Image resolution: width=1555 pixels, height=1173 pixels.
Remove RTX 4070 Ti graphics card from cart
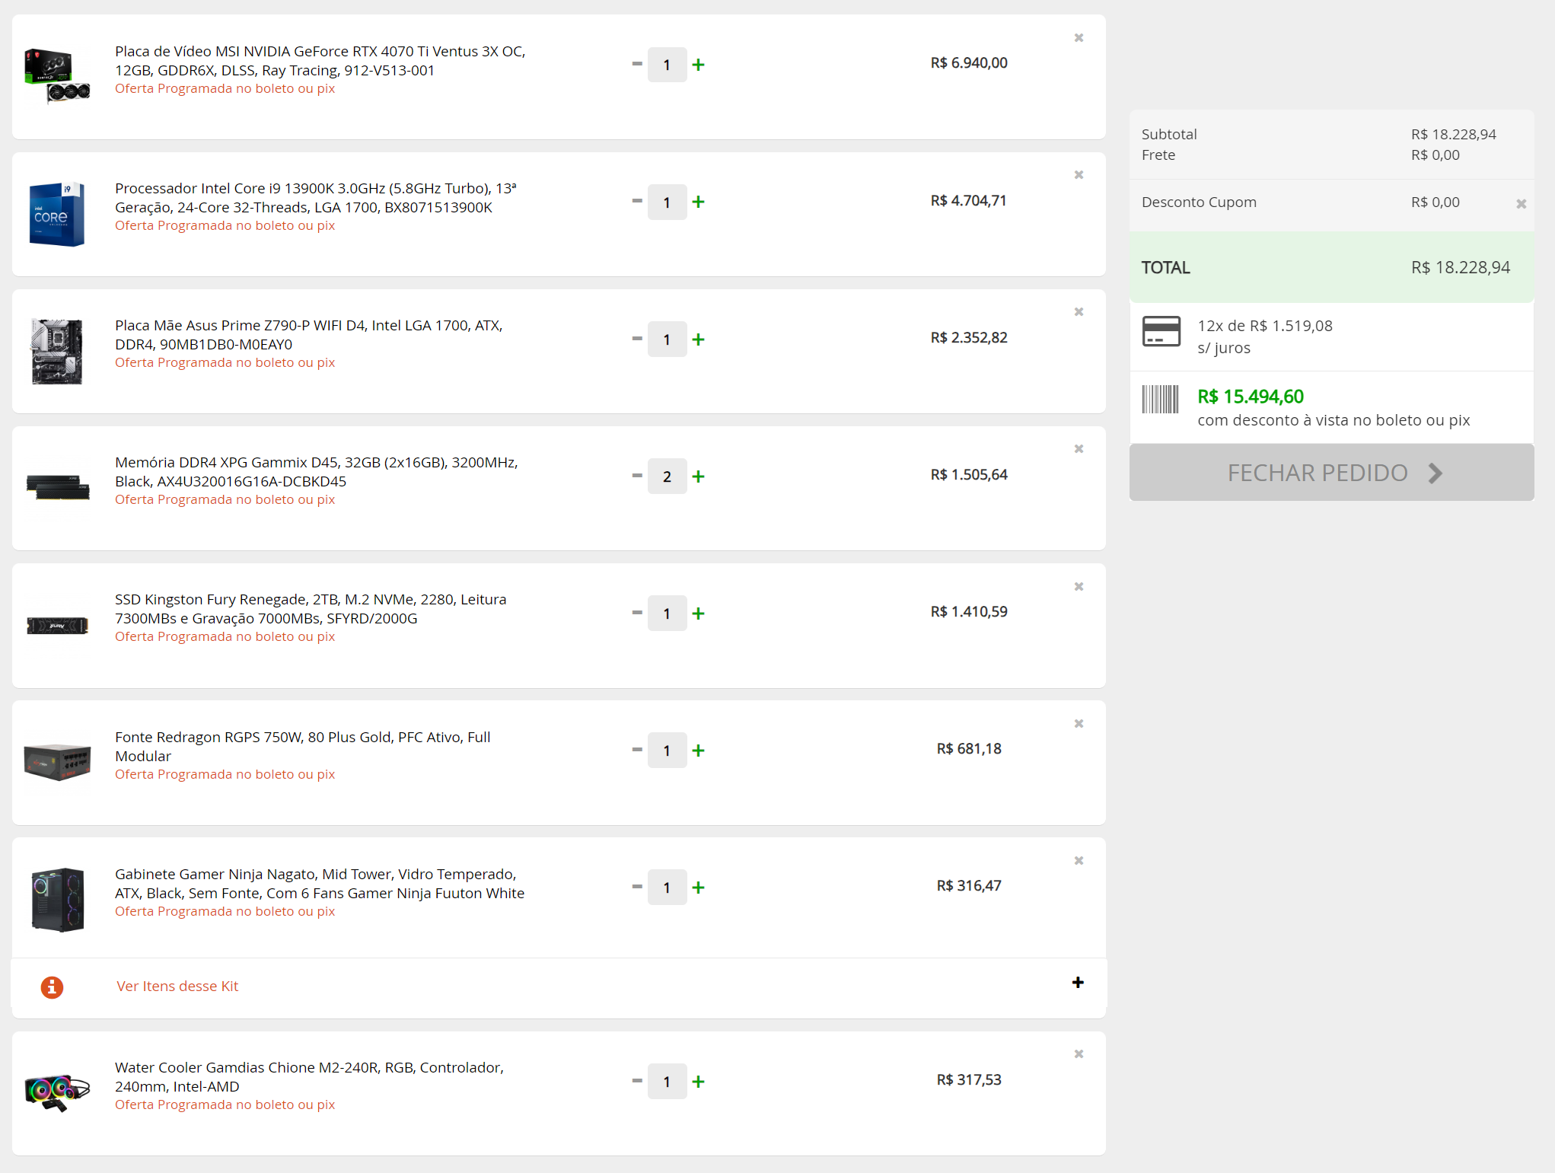tap(1079, 37)
